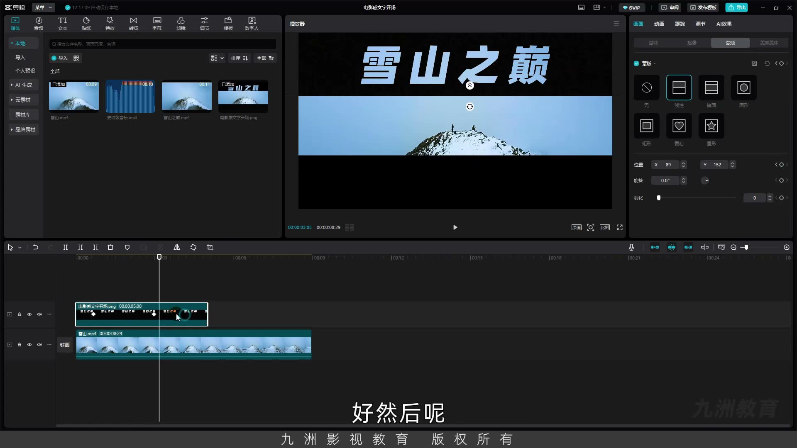Click the mirror flip tool in timeline toolbar
The height and width of the screenshot is (448, 797).
click(176, 247)
